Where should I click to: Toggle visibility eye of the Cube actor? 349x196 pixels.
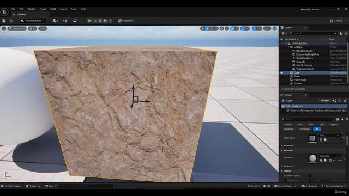pyautogui.click(x=281, y=72)
